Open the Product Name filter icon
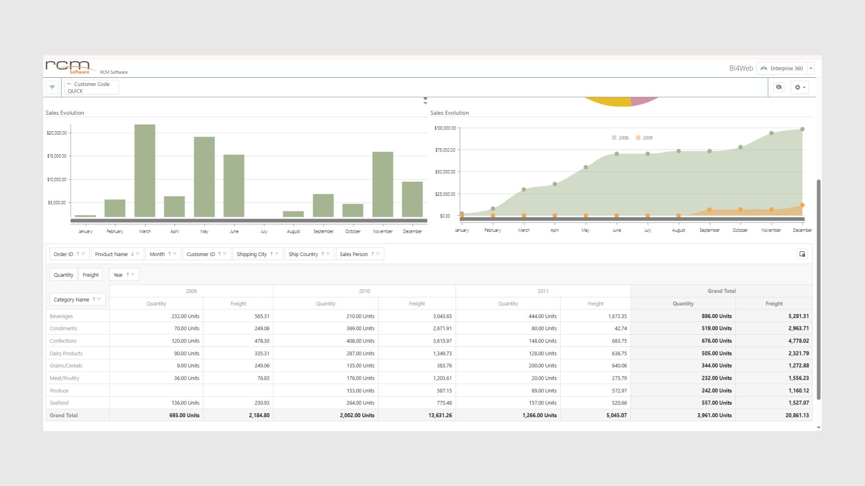The width and height of the screenshot is (865, 486). click(x=138, y=254)
